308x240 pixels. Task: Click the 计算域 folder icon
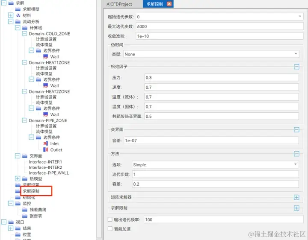(x=25, y=28)
